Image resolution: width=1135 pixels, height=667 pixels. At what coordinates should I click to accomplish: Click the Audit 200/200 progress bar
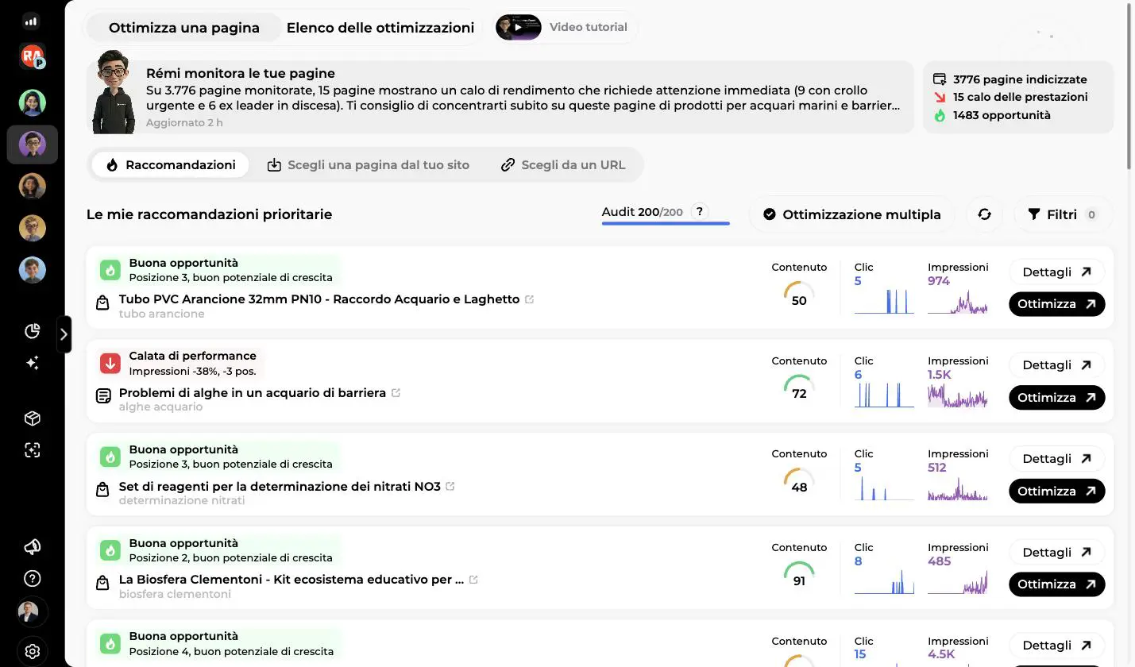(666, 224)
